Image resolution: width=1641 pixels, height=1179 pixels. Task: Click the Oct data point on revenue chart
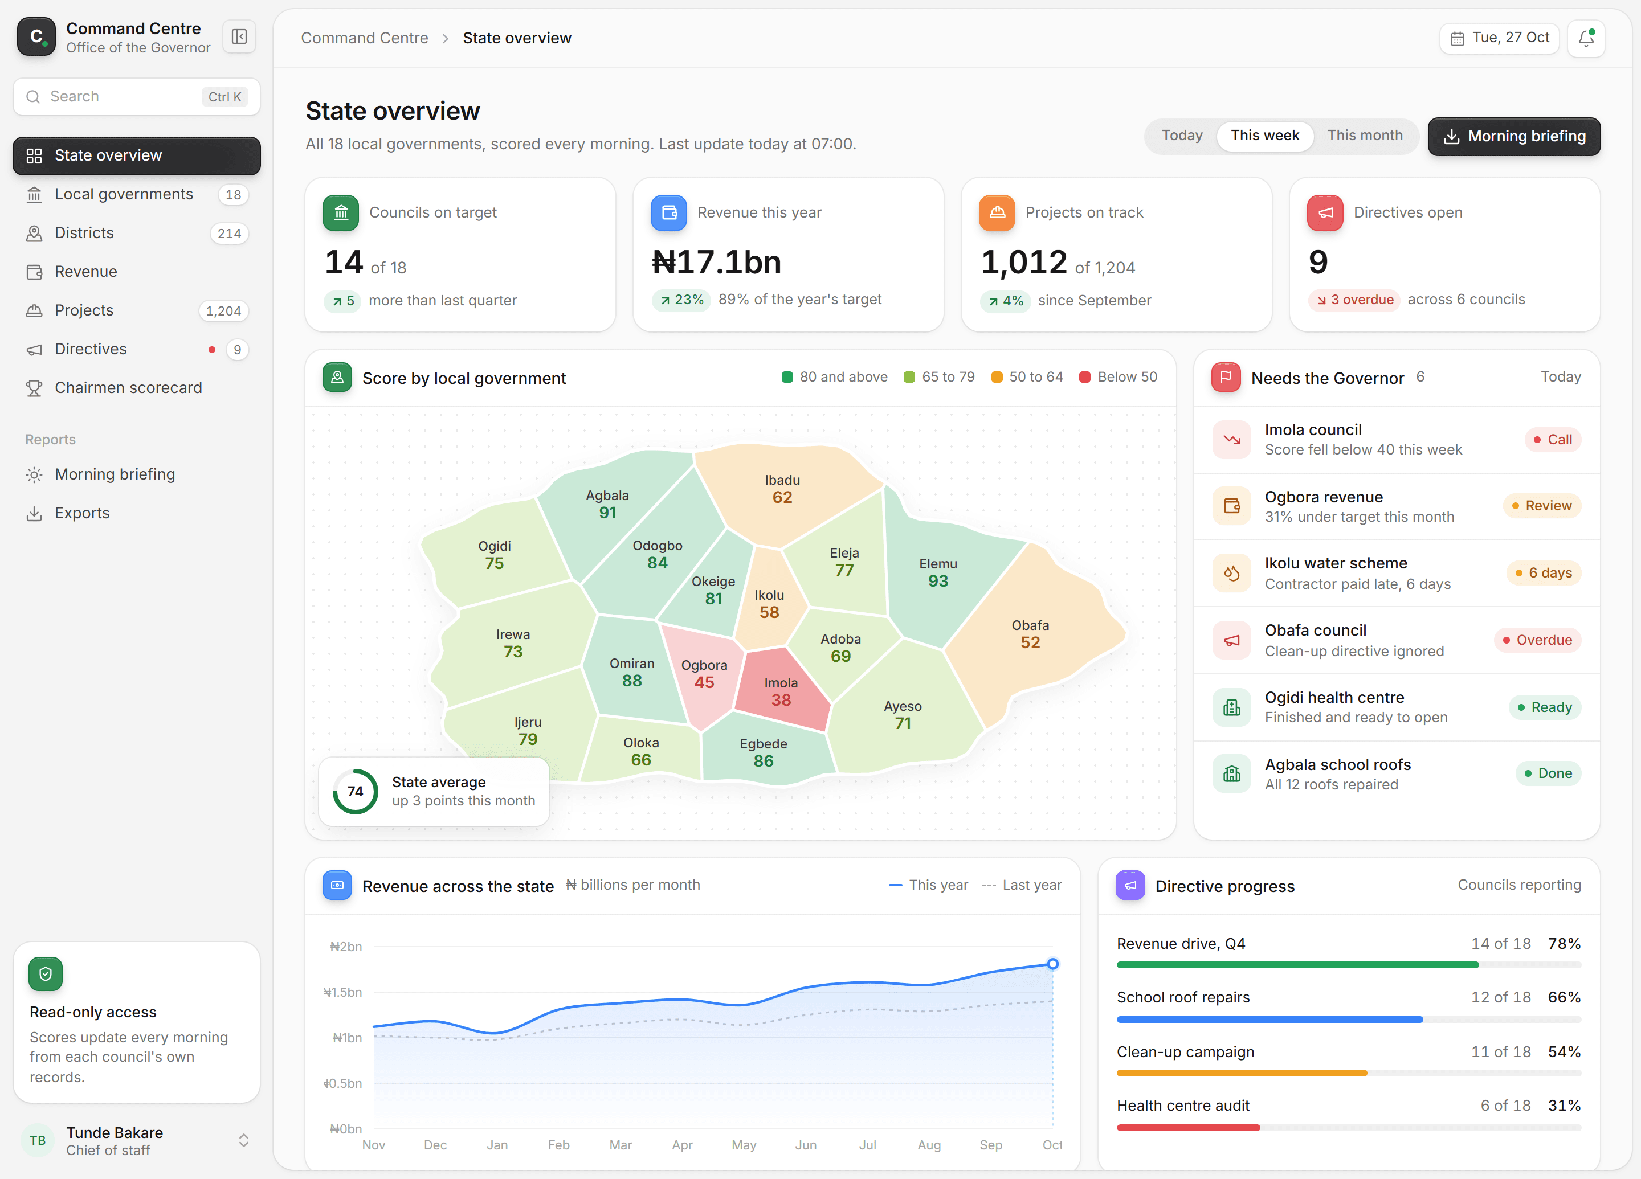[1053, 964]
